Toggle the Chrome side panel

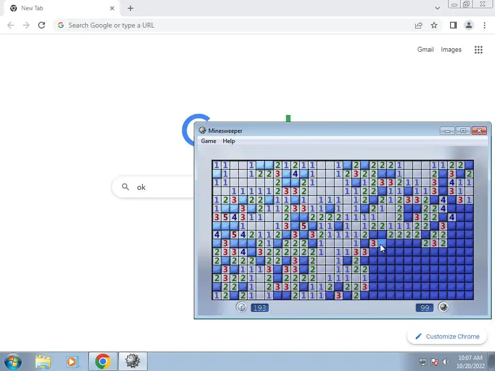click(453, 25)
